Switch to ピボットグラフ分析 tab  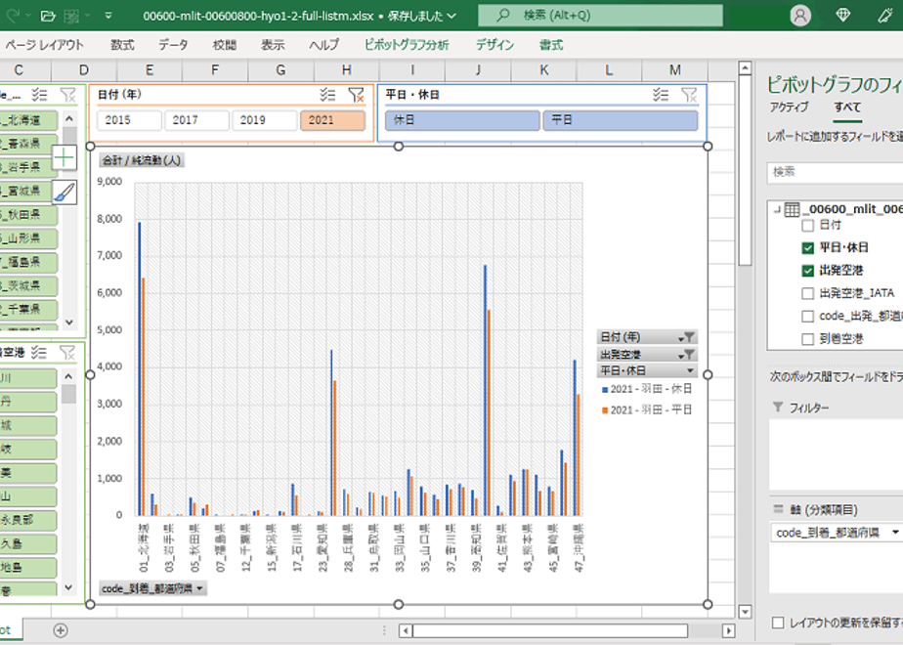click(407, 45)
